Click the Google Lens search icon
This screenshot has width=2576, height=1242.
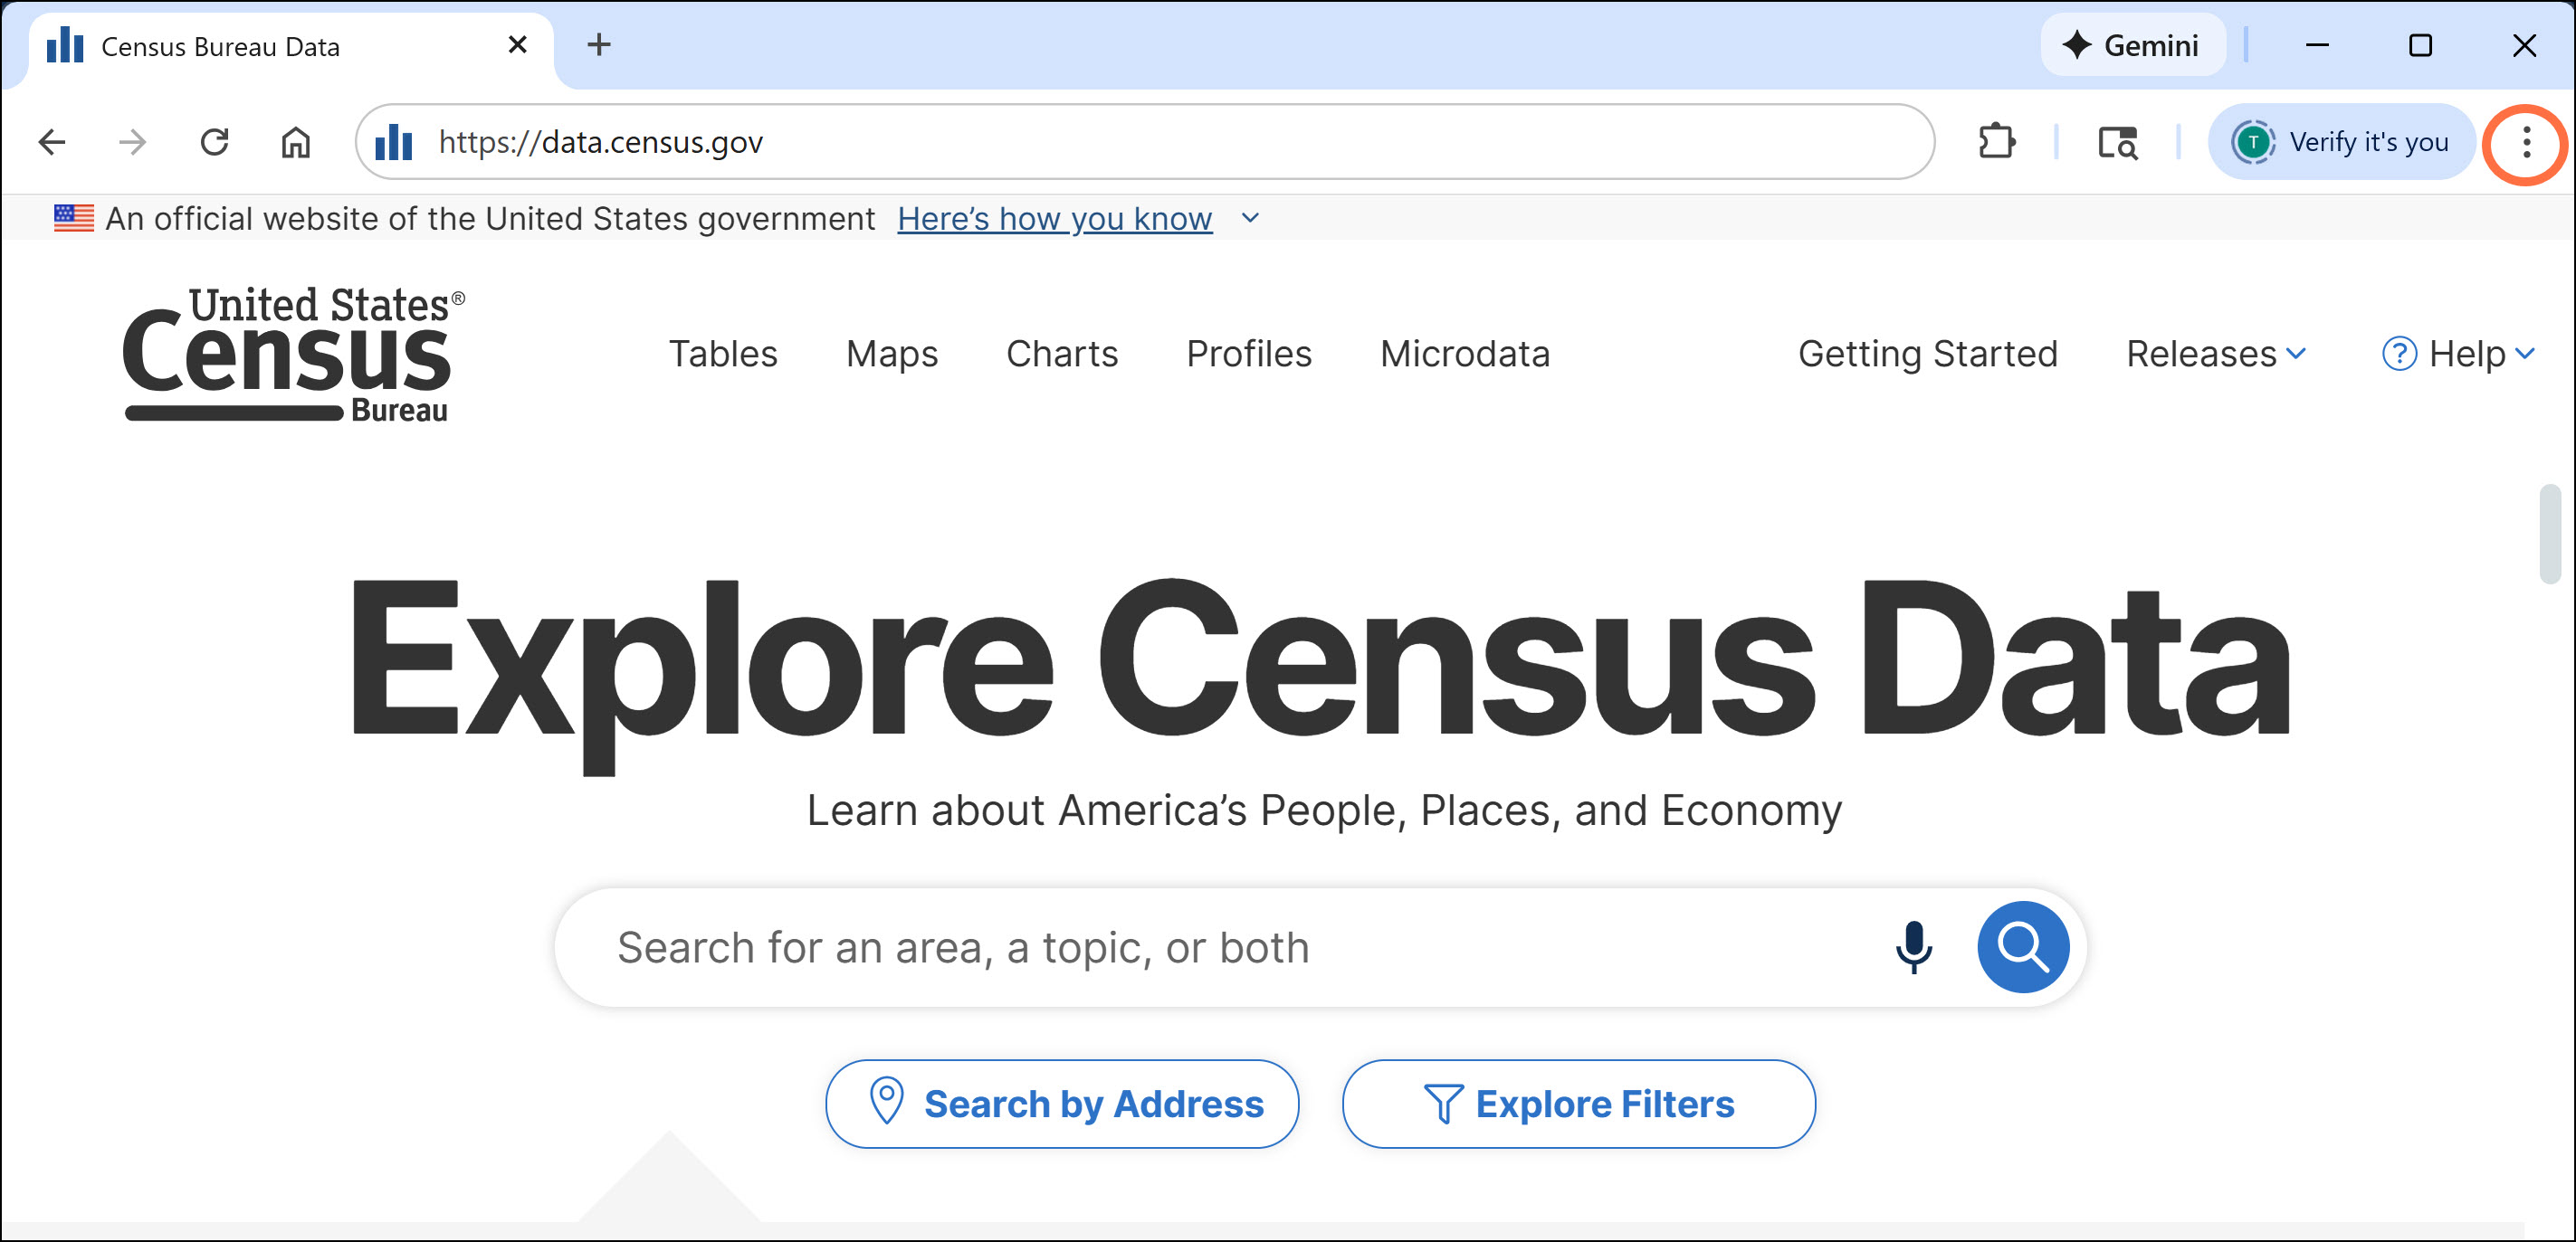coord(2117,142)
